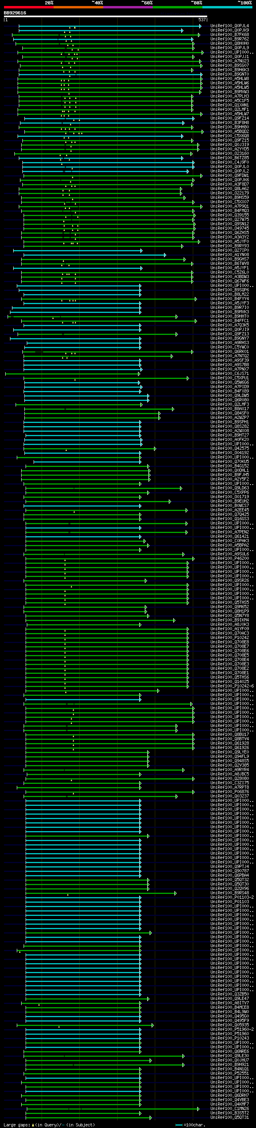
Task: Select label UniRef100_B9GNT0
Action: coord(230,74)
